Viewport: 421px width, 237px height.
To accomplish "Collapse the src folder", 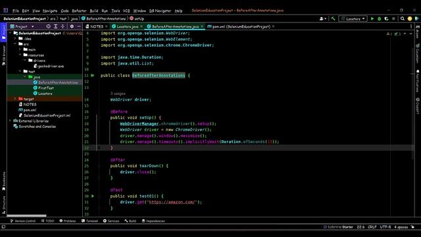I will [x=15, y=44].
